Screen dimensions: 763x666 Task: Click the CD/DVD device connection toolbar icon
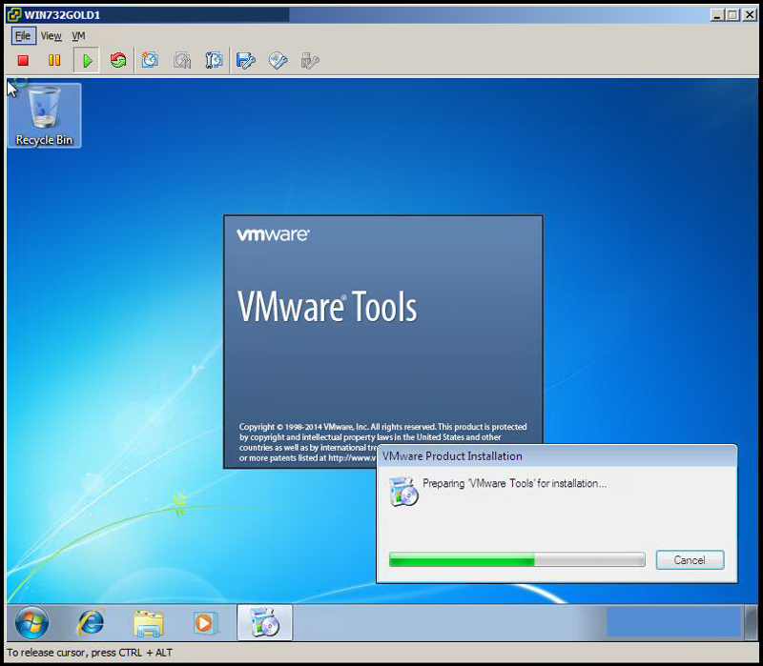pyautogui.click(x=278, y=60)
